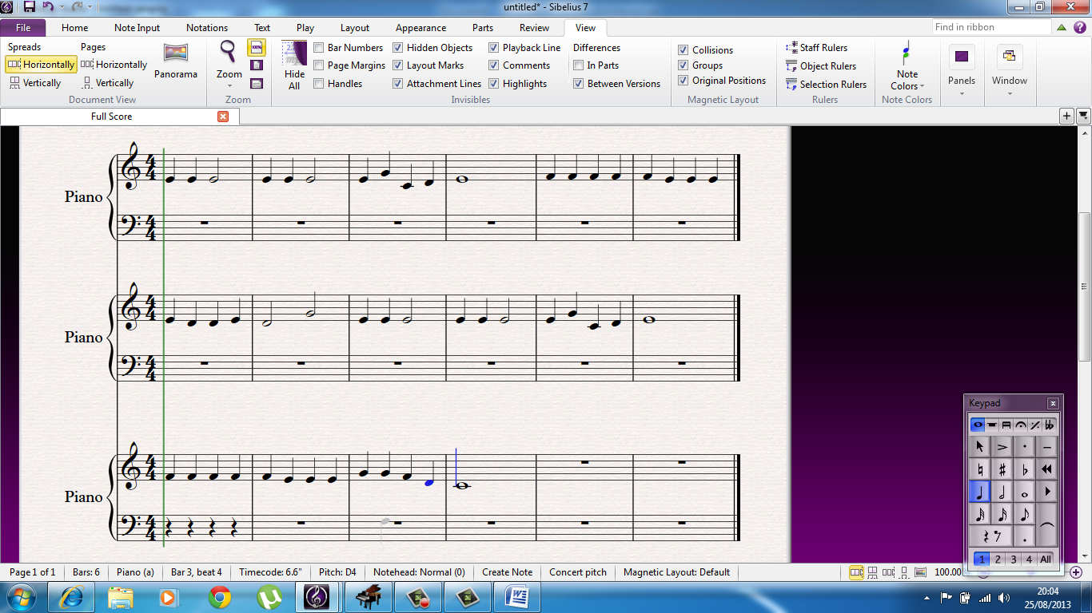Image resolution: width=1092 pixels, height=613 pixels.
Task: Switch the Keypad to layout 2
Action: point(997,560)
